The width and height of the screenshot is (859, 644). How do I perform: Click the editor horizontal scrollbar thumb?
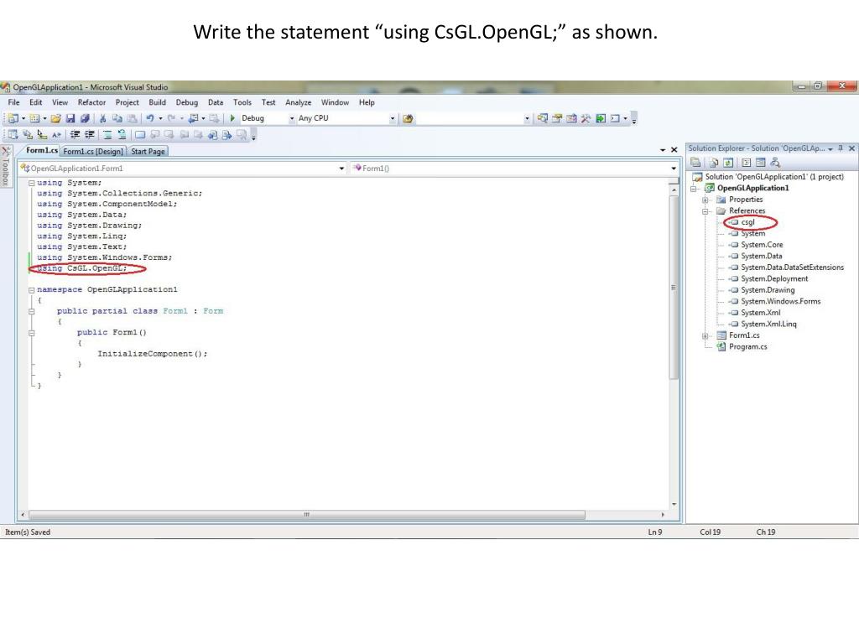coord(307,515)
